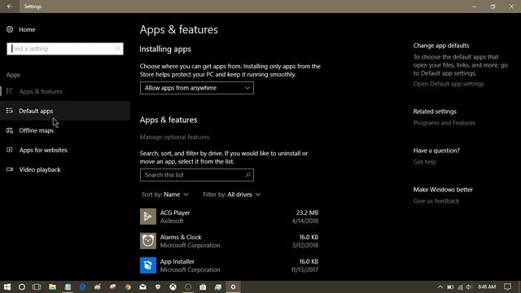
Task: Expand the Filter by All drives dropdown
Action: (231, 195)
